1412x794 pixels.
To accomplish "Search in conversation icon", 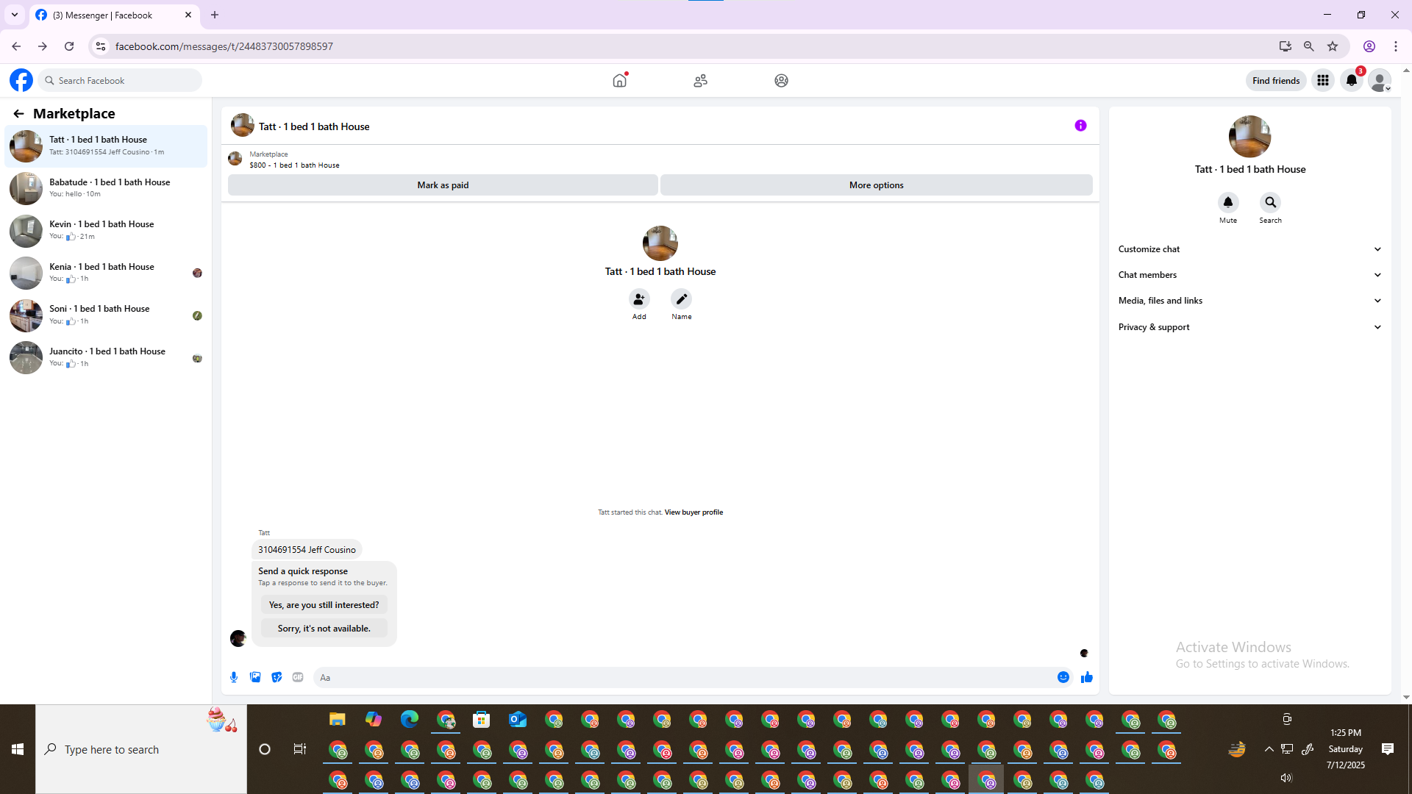I will tap(1270, 202).
